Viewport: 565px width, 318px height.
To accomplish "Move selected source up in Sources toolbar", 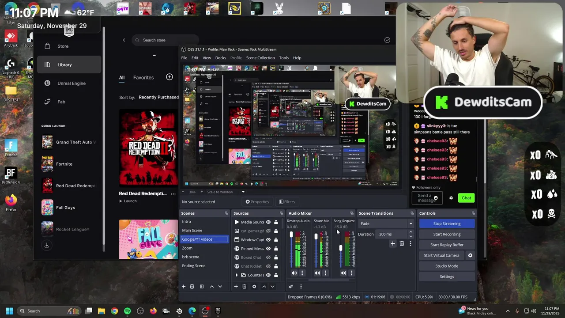I will (x=264, y=287).
